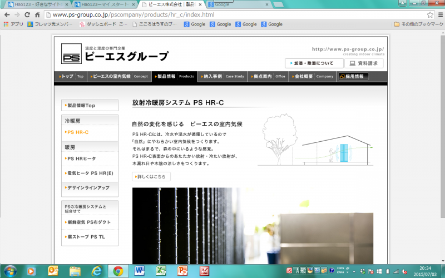Open Word from the taskbar

click(140, 271)
